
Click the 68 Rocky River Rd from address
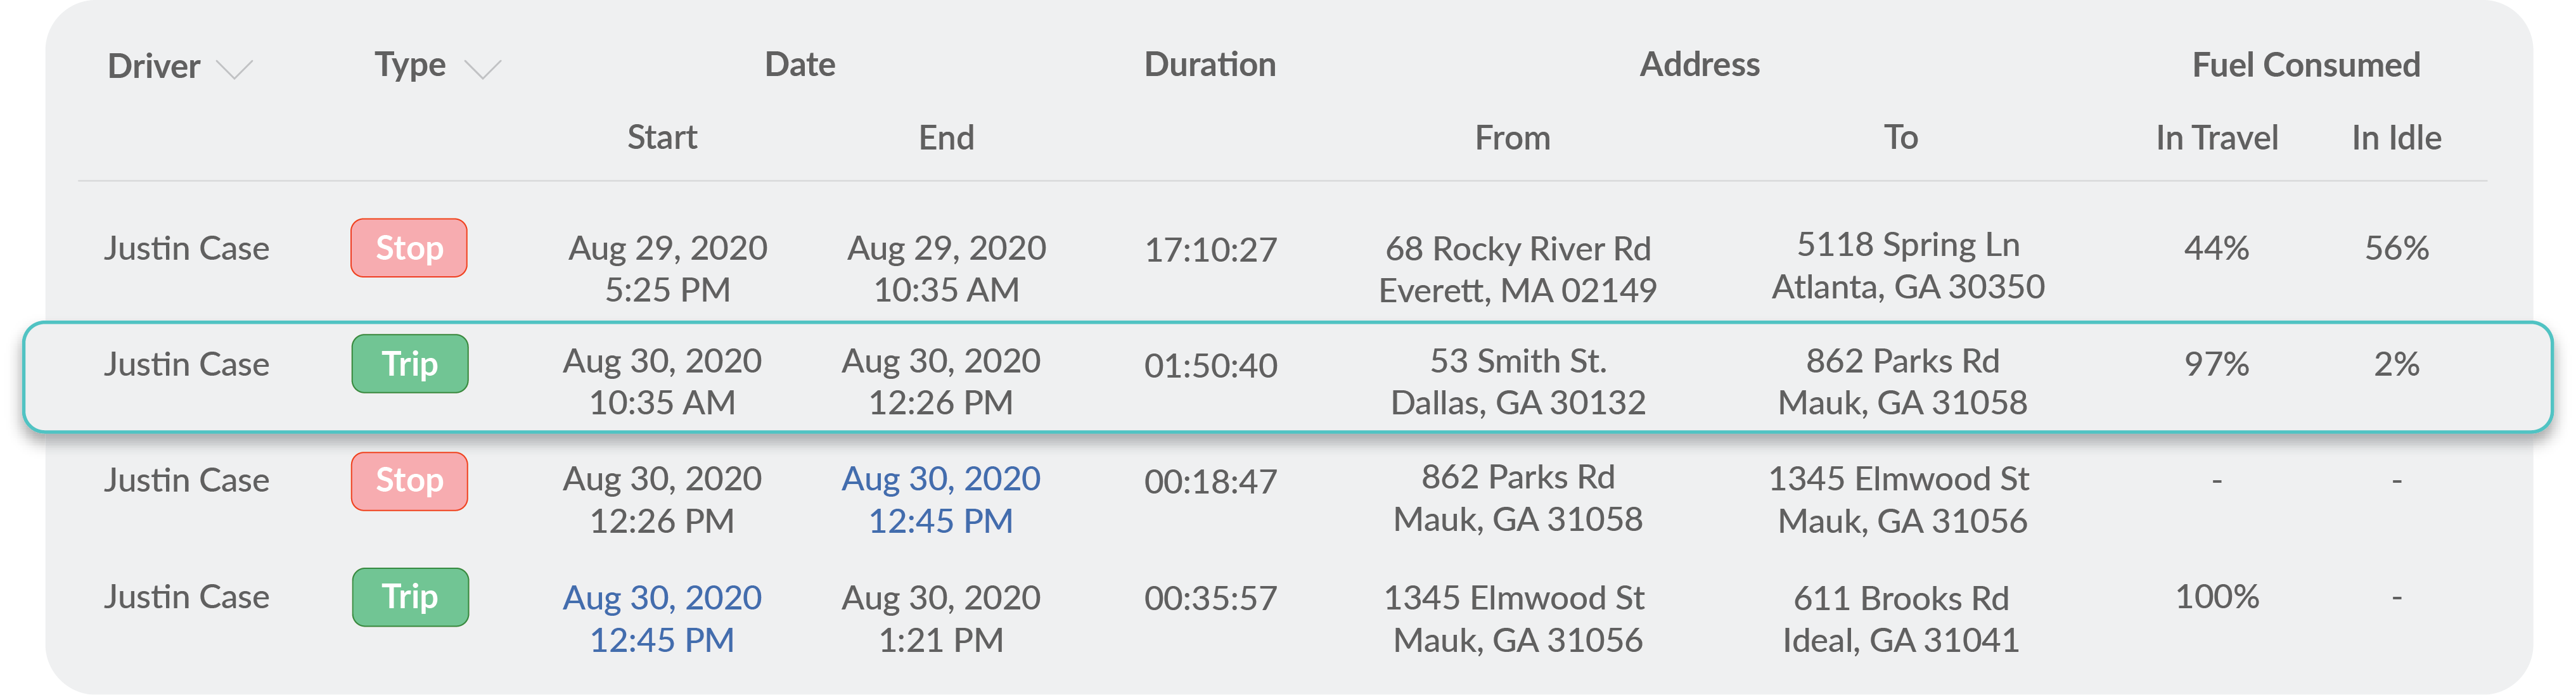(1518, 269)
